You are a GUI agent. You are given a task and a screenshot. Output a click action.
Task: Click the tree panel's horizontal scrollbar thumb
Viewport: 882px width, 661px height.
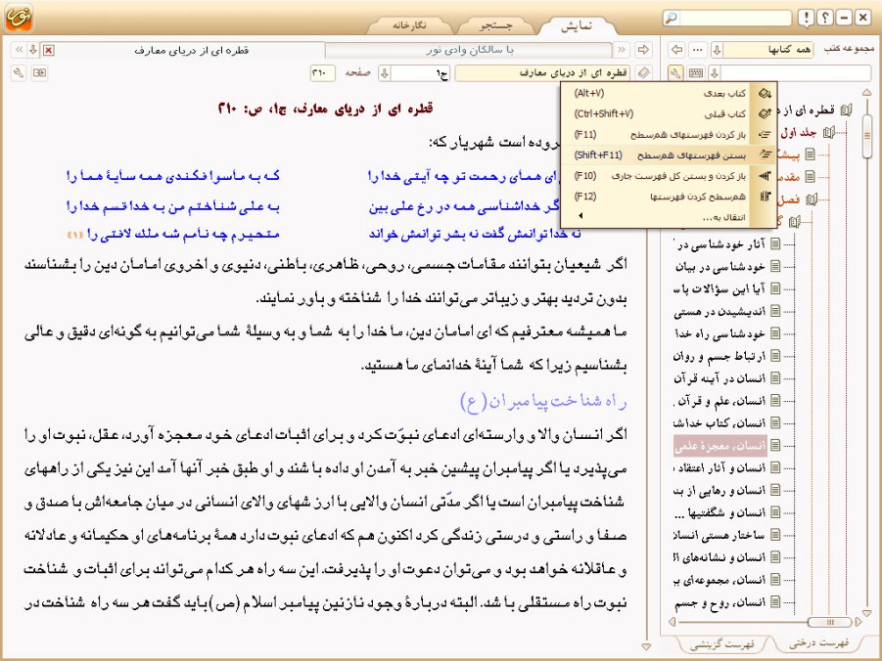[x=830, y=622]
